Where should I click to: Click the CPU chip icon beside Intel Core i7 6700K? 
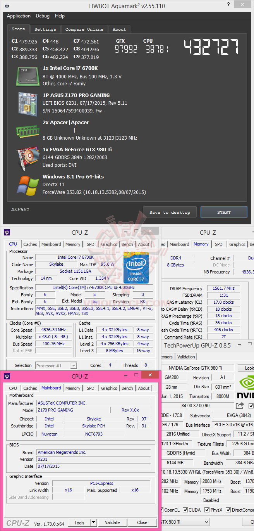(27, 76)
